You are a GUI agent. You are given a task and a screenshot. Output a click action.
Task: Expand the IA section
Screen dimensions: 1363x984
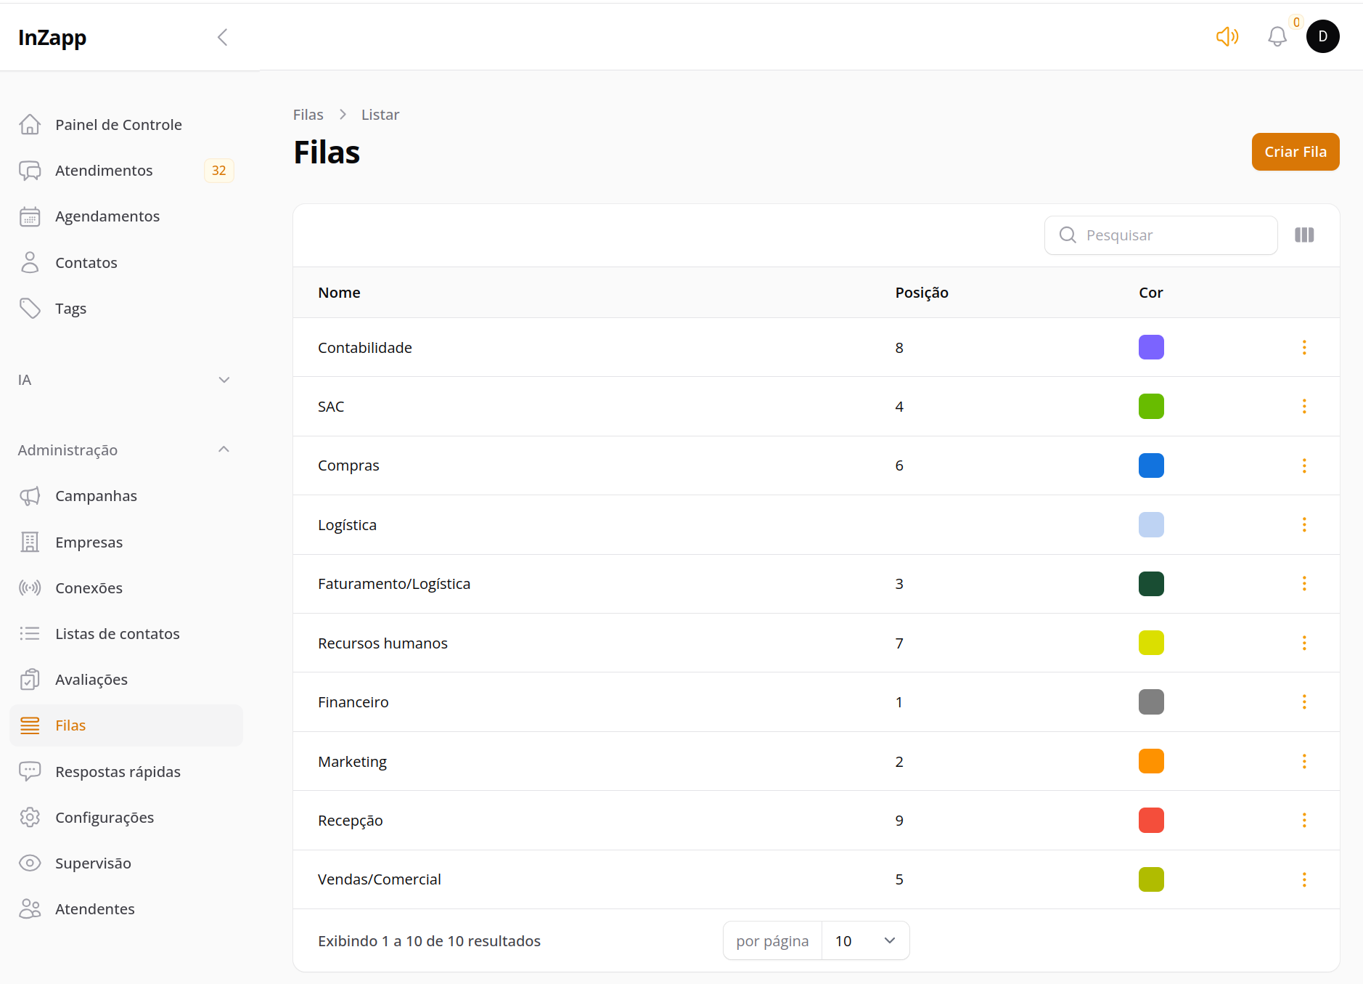[223, 379]
